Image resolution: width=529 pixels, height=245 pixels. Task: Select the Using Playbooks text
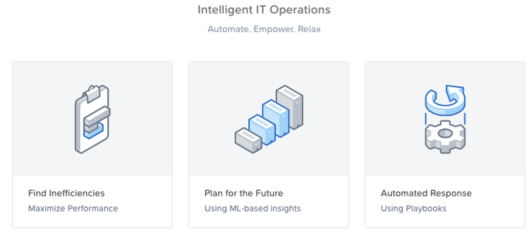(413, 209)
